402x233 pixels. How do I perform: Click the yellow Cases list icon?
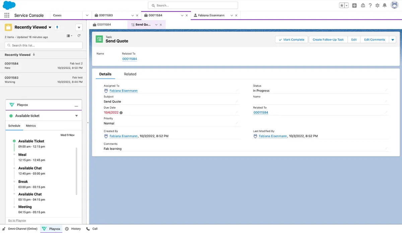pos(8,27)
